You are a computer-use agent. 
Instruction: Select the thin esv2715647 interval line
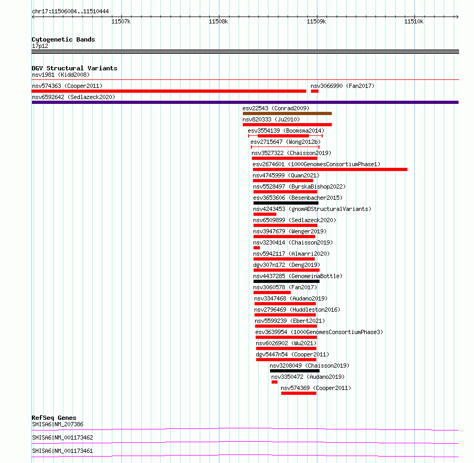click(285, 147)
